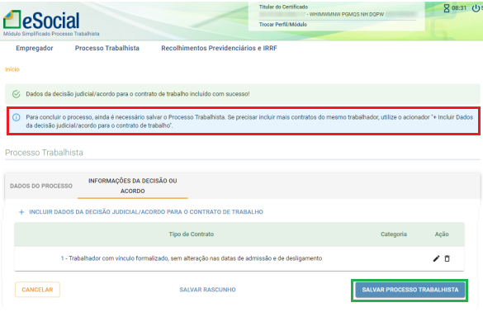This screenshot has width=483, height=312.
Task: Click Salvar Processo Trabalhista button
Action: click(410, 290)
